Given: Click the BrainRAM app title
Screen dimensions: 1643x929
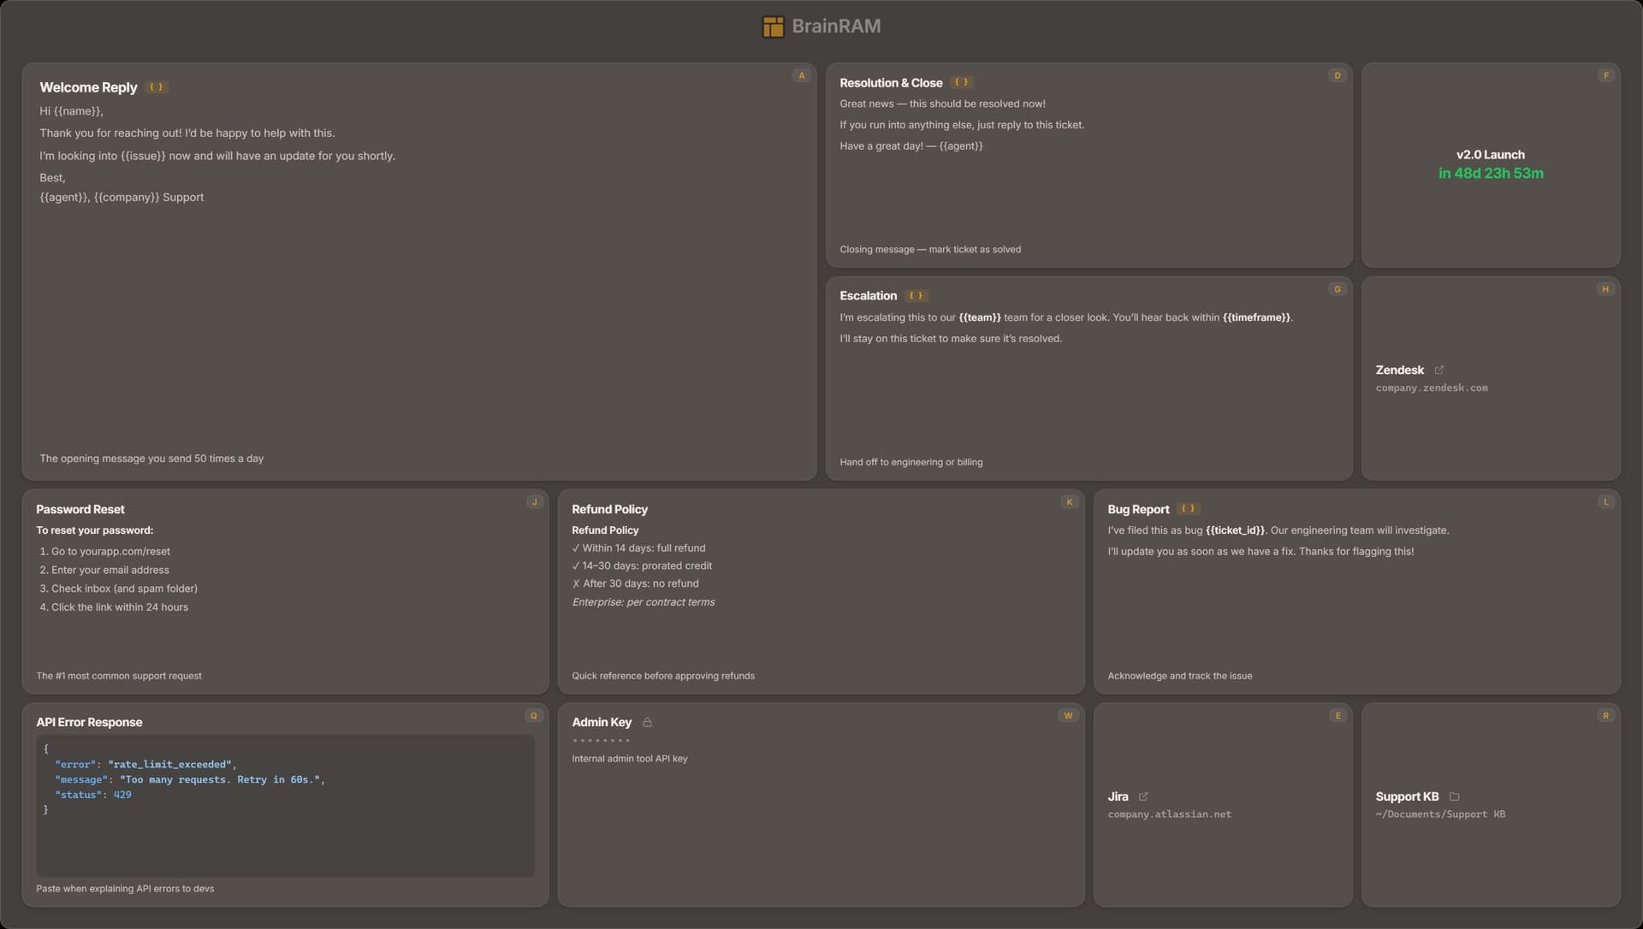Looking at the screenshot, I should tap(836, 27).
